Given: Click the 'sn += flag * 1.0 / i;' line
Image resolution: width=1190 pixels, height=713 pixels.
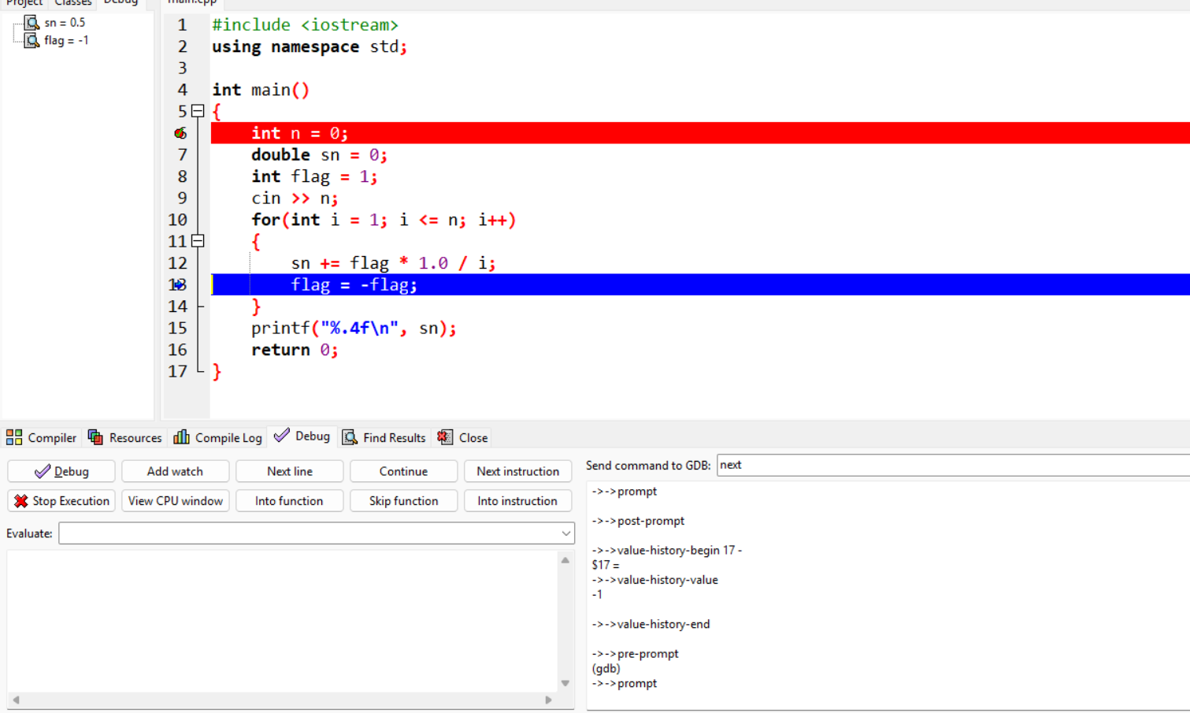Looking at the screenshot, I should pyautogui.click(x=393, y=263).
